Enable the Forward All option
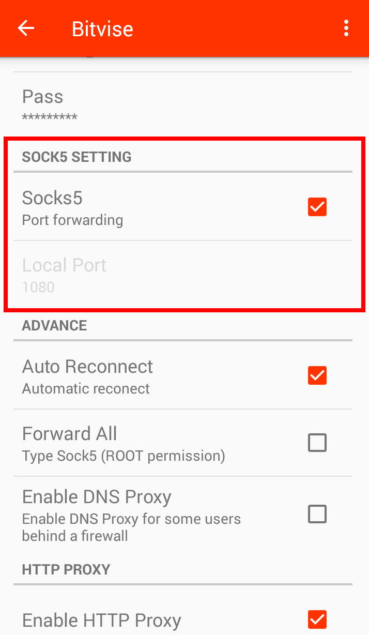 317,443
